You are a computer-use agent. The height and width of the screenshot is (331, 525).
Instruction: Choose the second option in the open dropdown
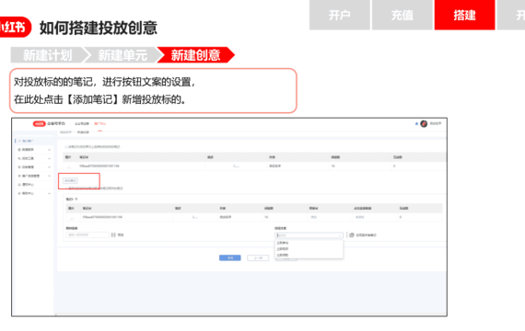coord(309,249)
